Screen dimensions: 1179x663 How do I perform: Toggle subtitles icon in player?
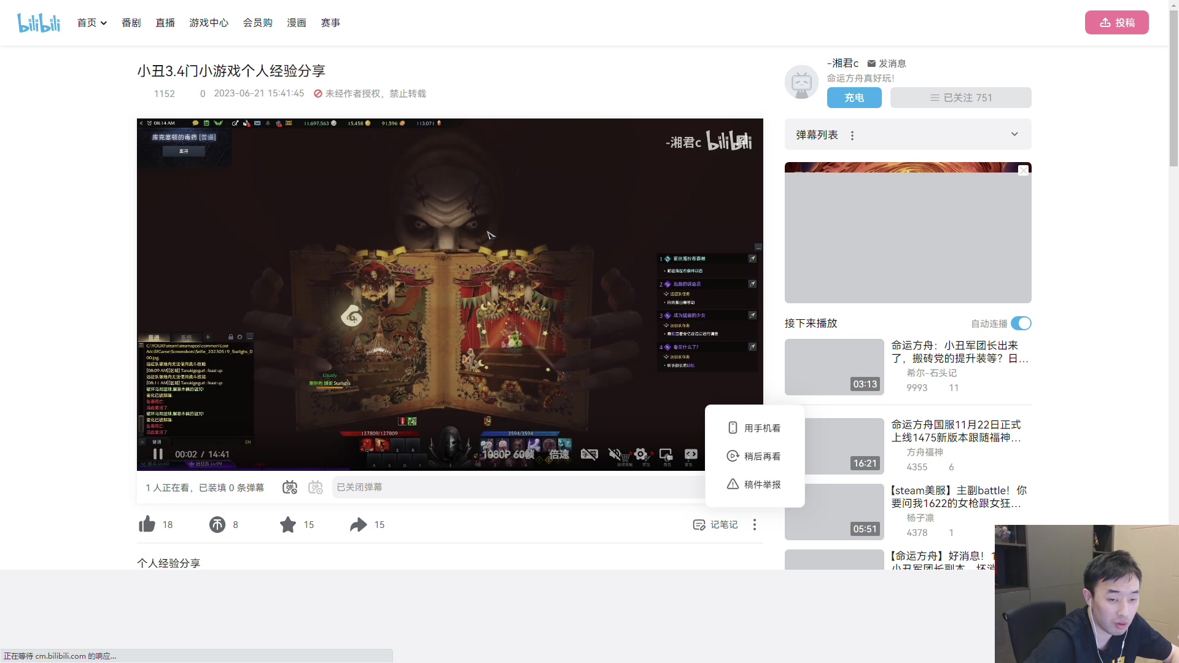[589, 454]
